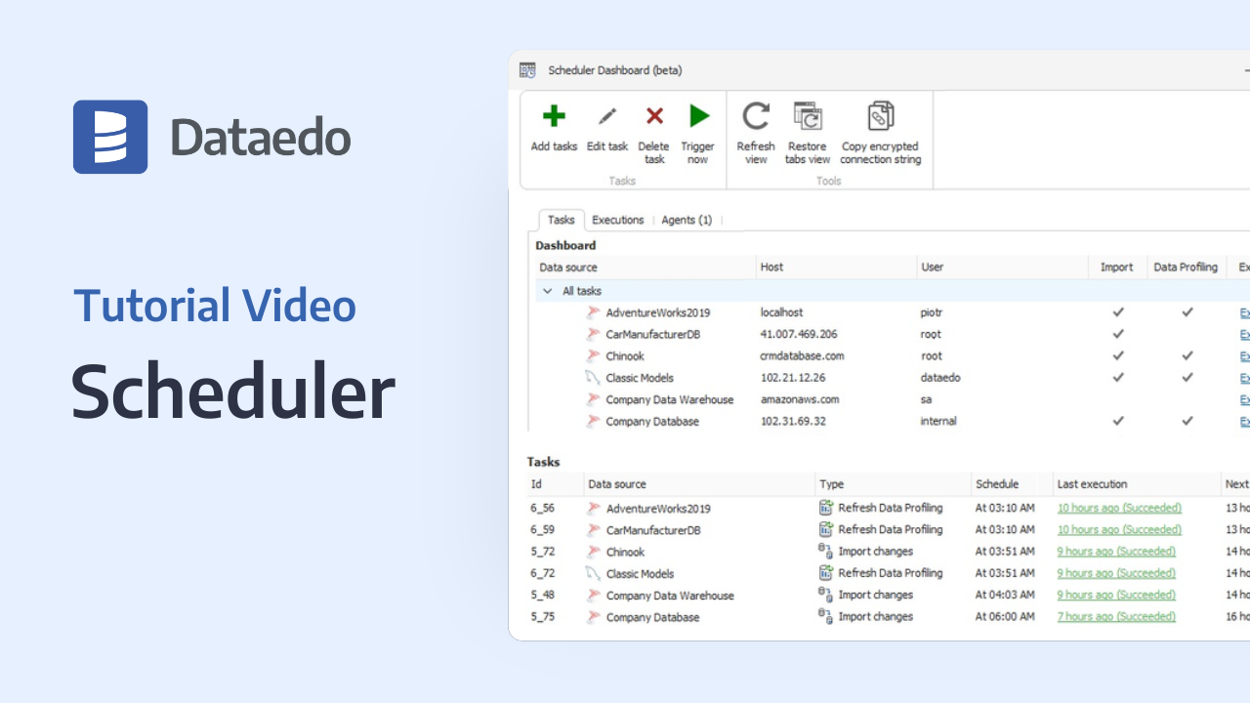Open Company Data Warehouse last execution link
Screen dimensions: 1250x703
(1116, 595)
